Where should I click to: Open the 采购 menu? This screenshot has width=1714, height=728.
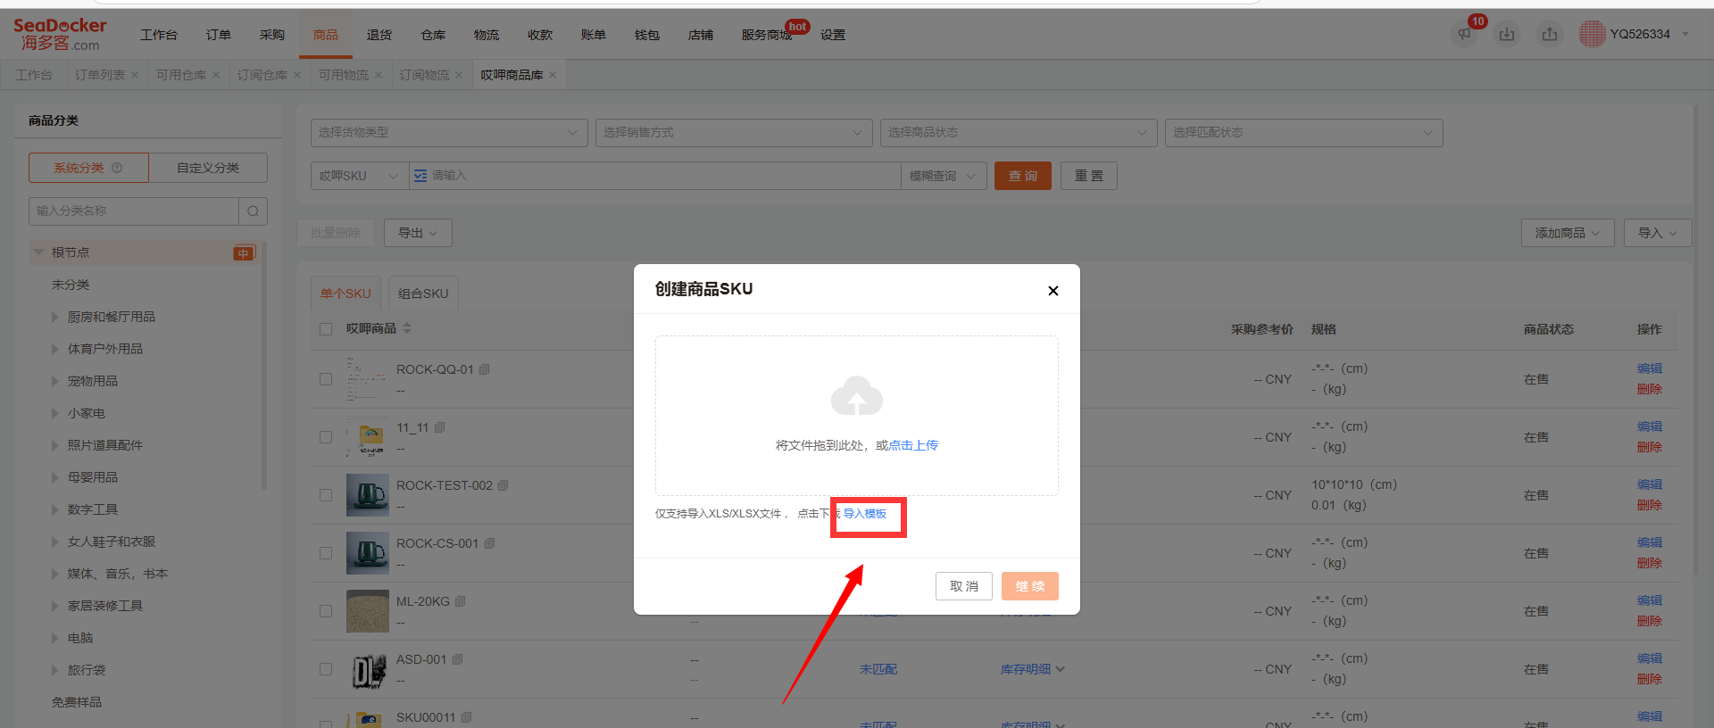pos(272,35)
